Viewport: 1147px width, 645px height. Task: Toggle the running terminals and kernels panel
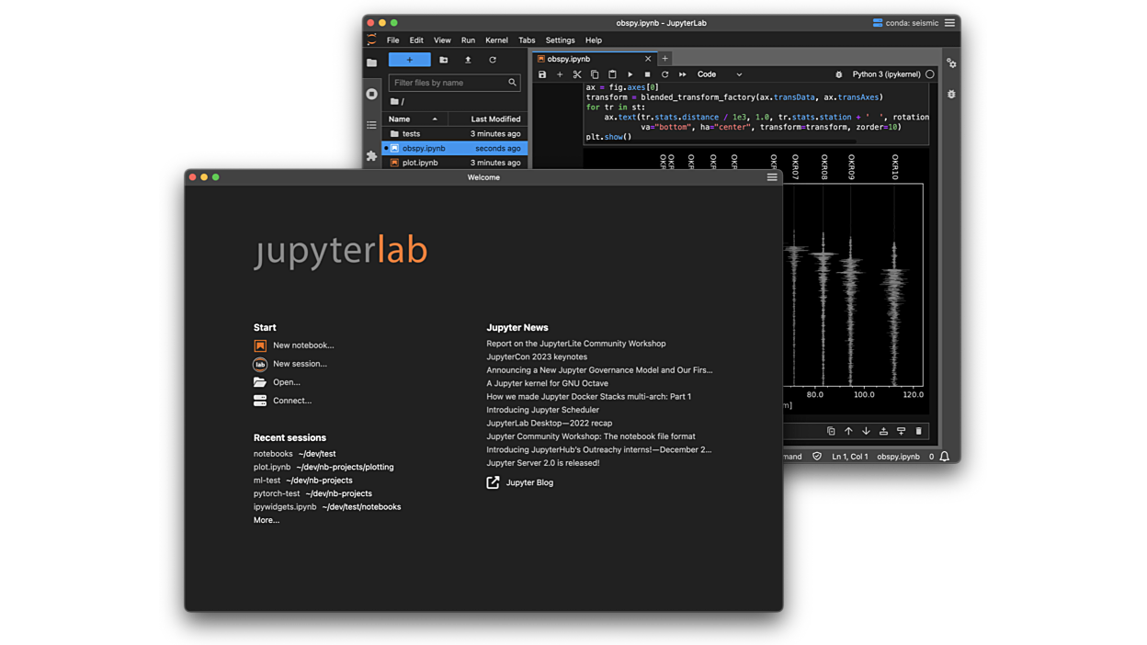371,94
